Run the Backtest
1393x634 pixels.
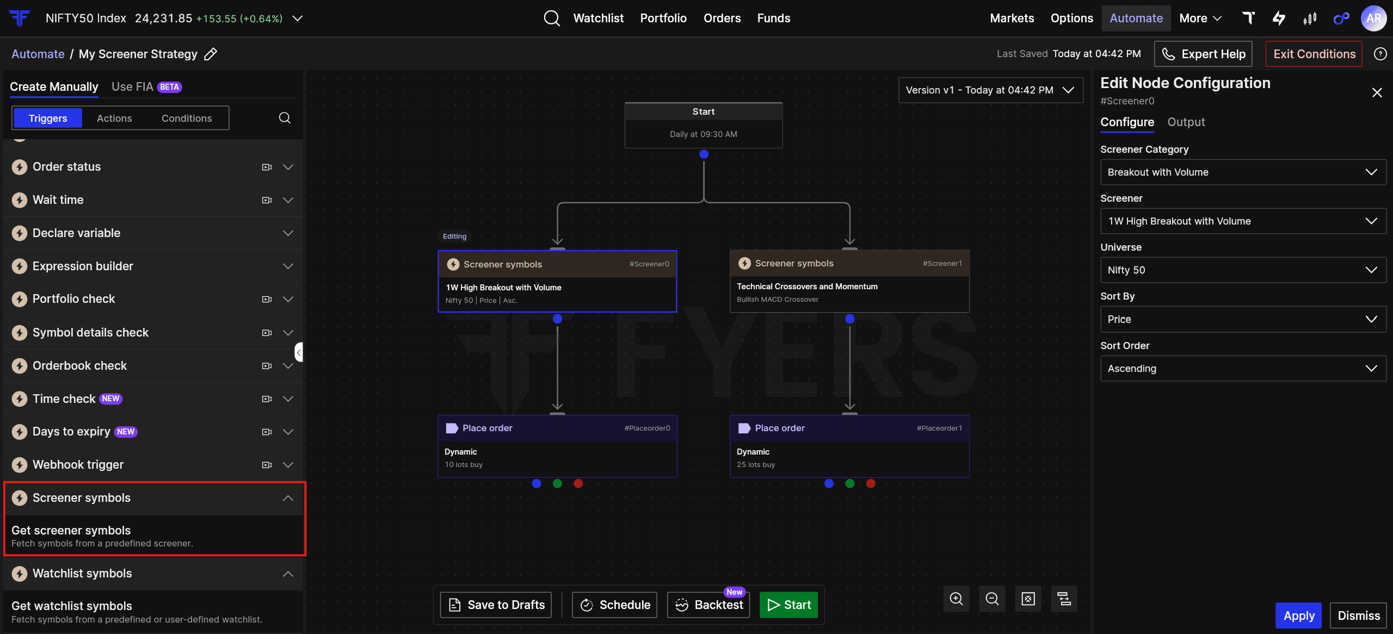pos(708,605)
